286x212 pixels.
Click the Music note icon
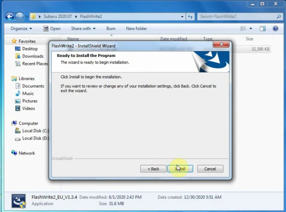[x=18, y=93]
